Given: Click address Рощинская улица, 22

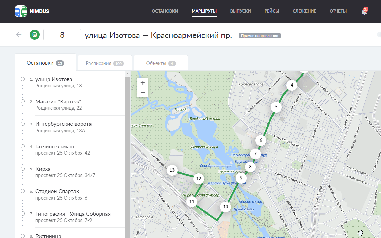Looking at the screenshot, I should click(59, 108).
